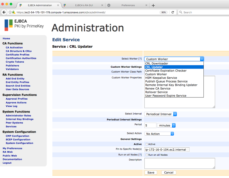
Task: Click the Select Worker help [?] link
Action: [140, 59]
